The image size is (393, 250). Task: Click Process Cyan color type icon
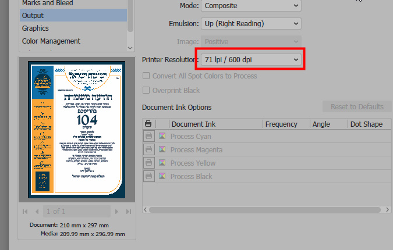pos(162,136)
